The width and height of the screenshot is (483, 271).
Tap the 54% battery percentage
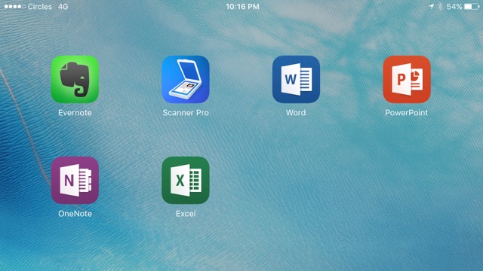(x=454, y=7)
